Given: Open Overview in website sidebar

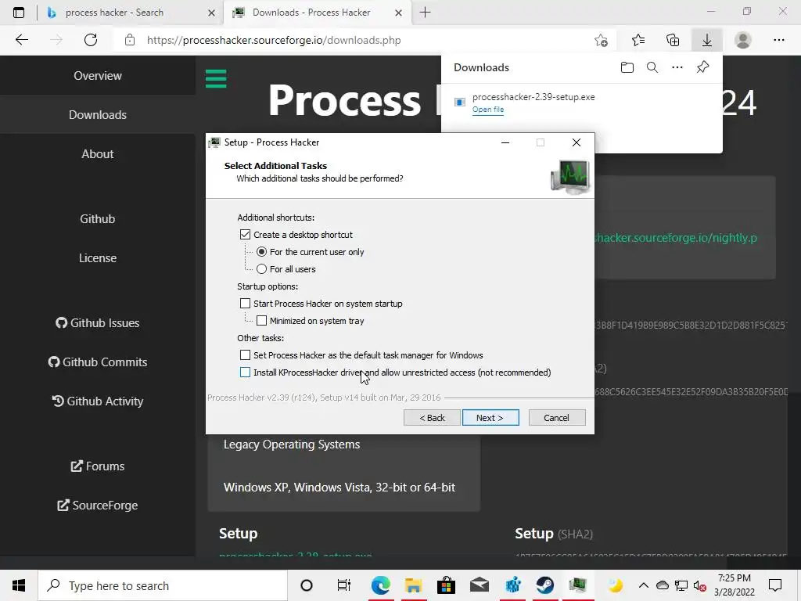Looking at the screenshot, I should pyautogui.click(x=98, y=76).
